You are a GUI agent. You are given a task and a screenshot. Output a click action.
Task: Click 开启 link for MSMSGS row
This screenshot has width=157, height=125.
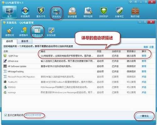(x=144, y=87)
